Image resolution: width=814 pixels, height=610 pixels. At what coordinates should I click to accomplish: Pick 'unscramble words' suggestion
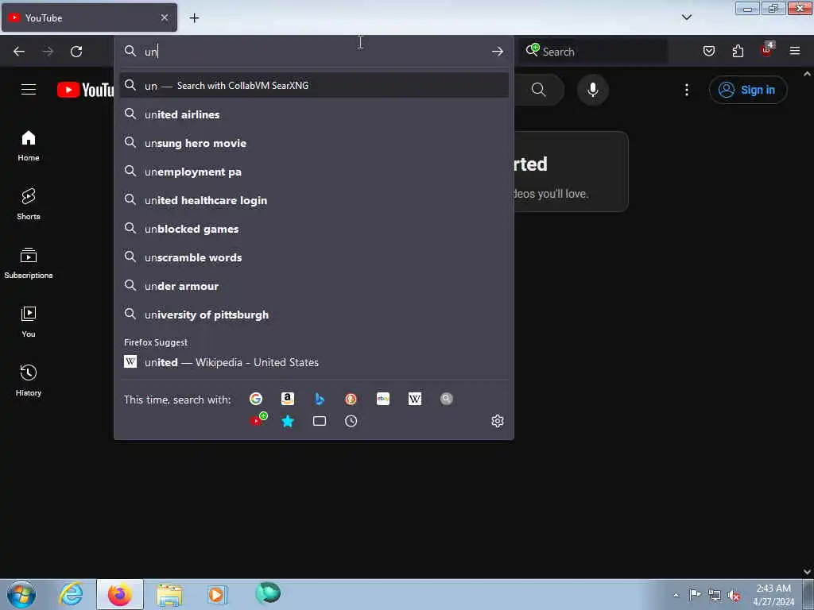pos(313,257)
